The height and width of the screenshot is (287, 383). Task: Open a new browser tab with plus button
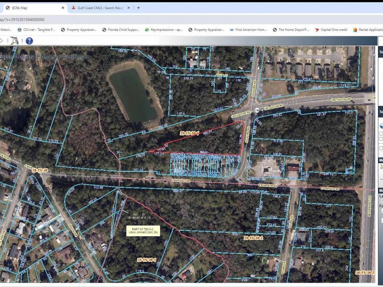pyautogui.click(x=138, y=8)
